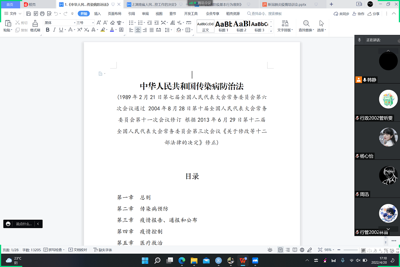Toggle spell check (拼写检查) in status bar
400x267 pixels.
54,250
